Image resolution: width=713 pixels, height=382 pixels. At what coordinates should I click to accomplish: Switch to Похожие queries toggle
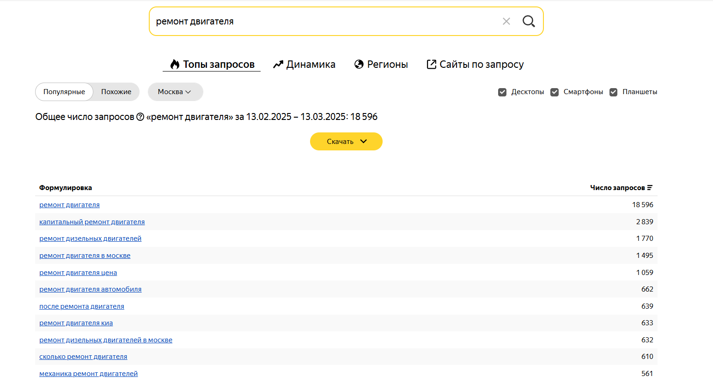116,92
